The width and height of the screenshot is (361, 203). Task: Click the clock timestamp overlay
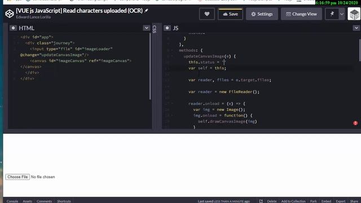point(337,3)
